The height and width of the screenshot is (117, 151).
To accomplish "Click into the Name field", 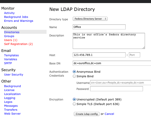I will tap(99, 27).
